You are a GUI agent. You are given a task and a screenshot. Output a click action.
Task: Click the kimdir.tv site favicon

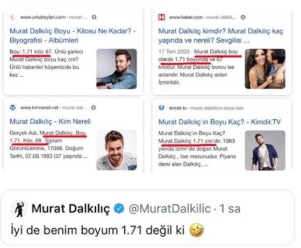161,108
